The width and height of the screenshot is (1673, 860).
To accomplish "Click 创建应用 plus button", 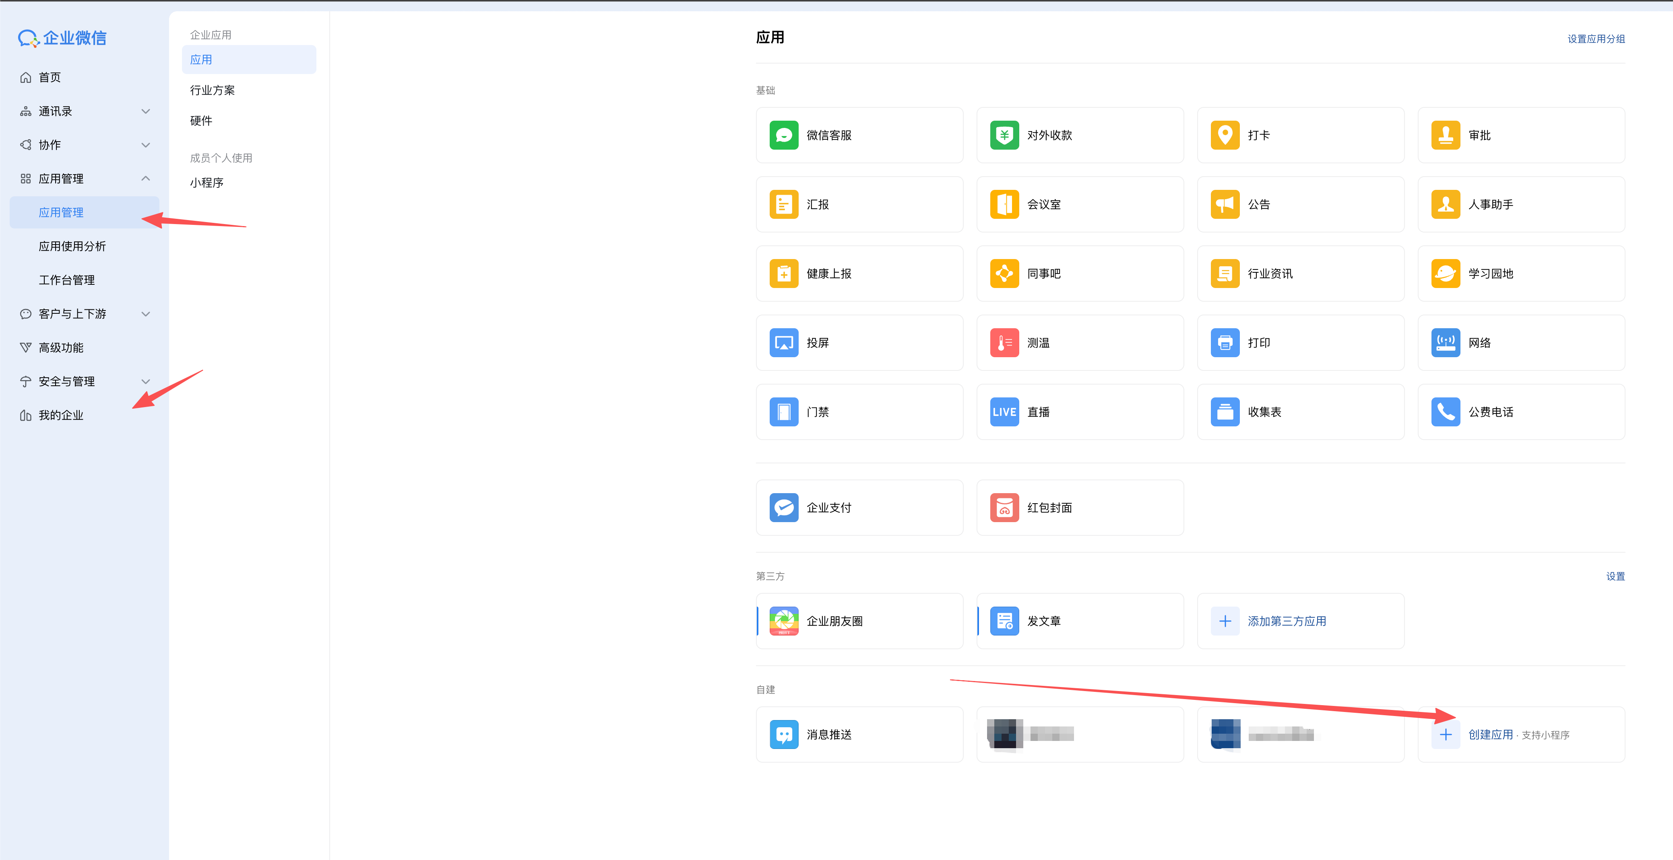I will coord(1445,735).
